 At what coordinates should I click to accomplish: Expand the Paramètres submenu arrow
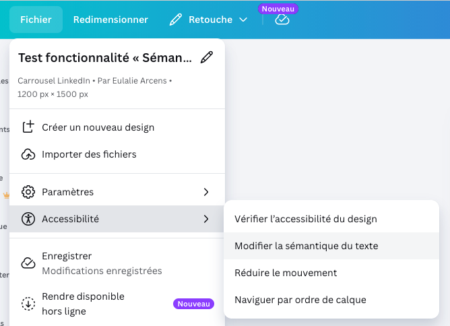pyautogui.click(x=206, y=192)
